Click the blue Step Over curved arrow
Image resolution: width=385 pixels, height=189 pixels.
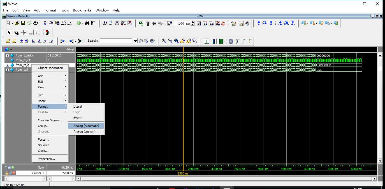point(265,23)
